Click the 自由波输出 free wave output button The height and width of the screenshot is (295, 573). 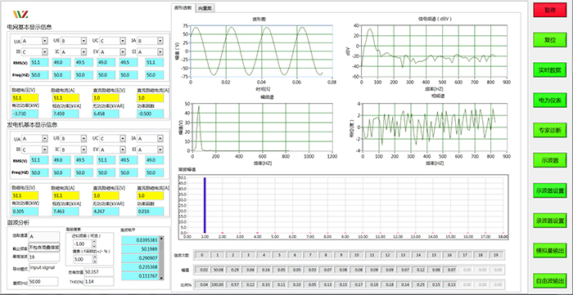pyautogui.click(x=549, y=281)
